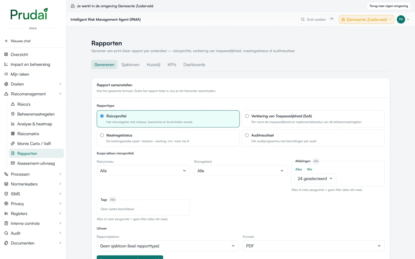Click the Risico's warning triangle icon
Image resolution: width=415 pixels, height=259 pixels.
13,104
